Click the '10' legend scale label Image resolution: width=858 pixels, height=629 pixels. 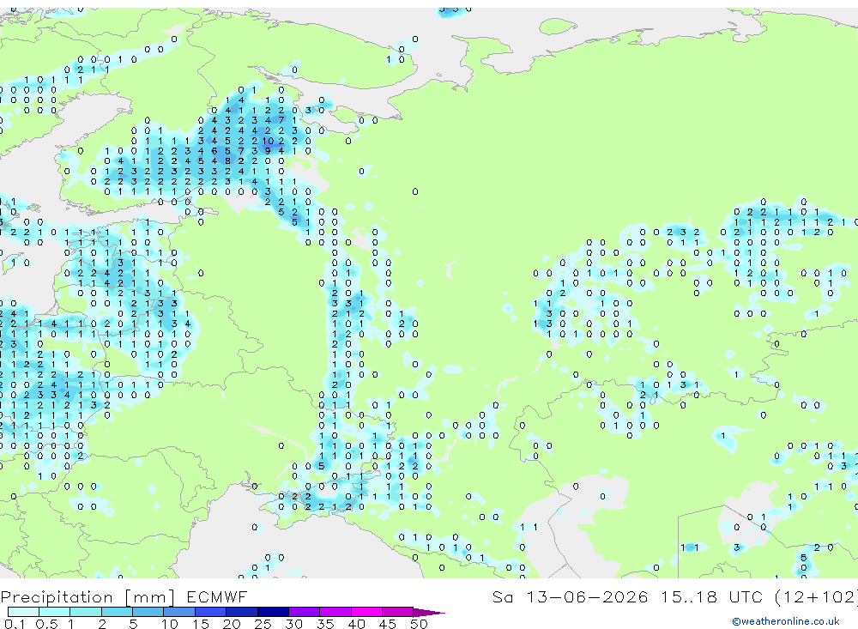[169, 624]
